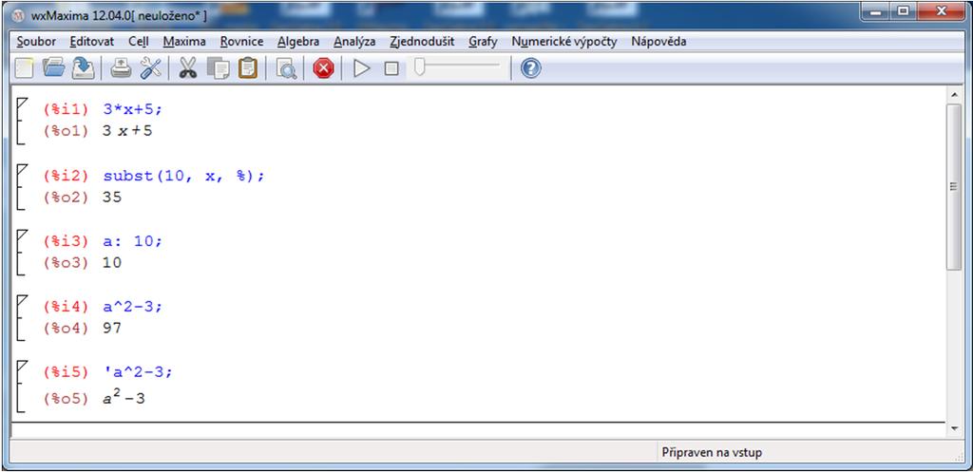Click the vertical scrollbar thumb
Viewport: 973px width, 472px height.
tap(954, 186)
